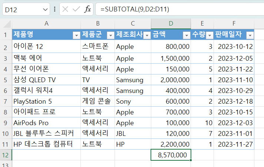Open the 판매일자 filter dropdown

[x=250, y=36]
